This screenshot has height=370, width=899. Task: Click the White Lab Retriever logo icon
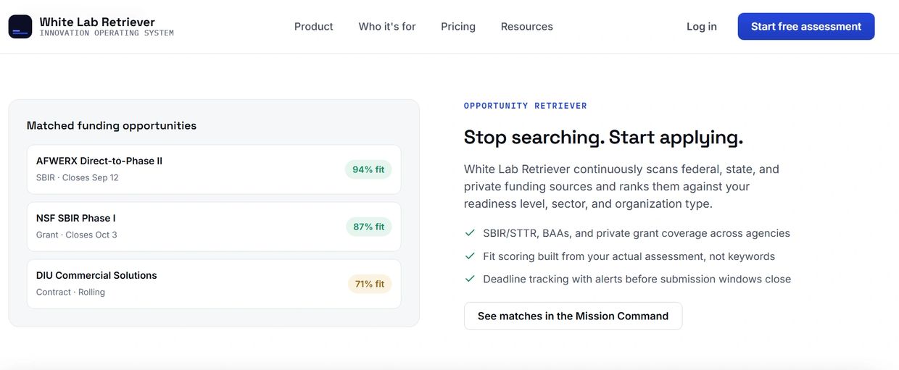point(20,27)
